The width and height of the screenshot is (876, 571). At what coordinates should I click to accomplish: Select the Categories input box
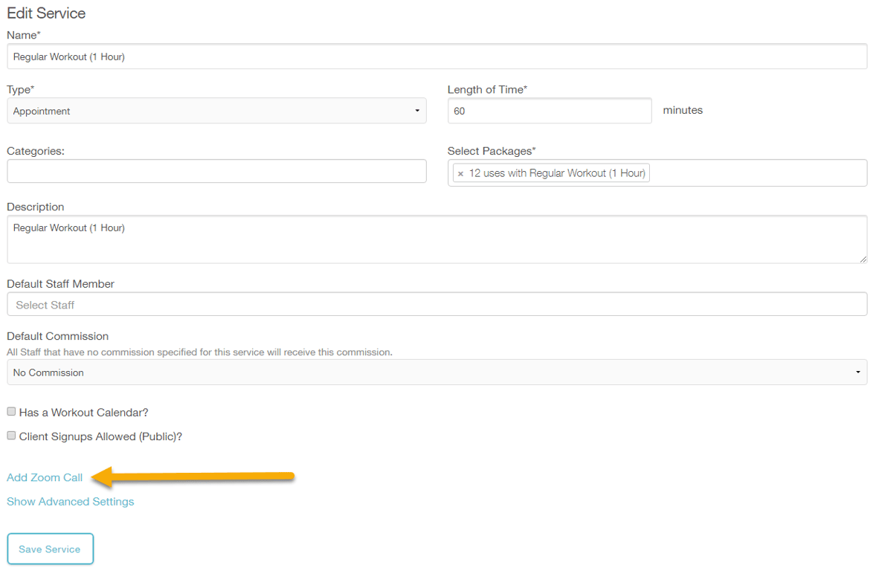(216, 171)
